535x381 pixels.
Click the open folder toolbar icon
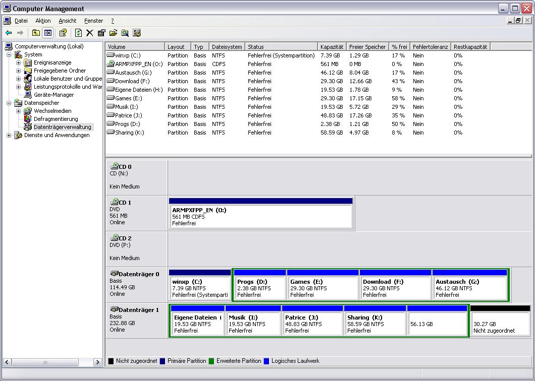pyautogui.click(x=113, y=33)
